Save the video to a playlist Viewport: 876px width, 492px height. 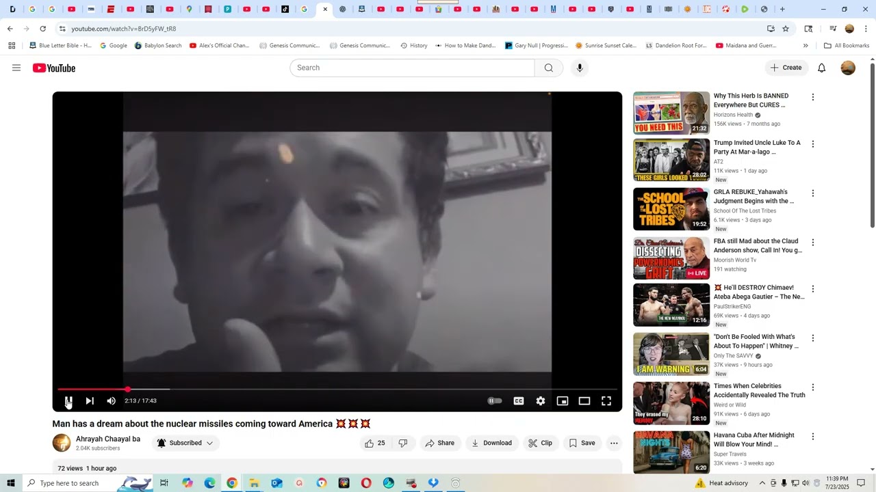click(582, 443)
